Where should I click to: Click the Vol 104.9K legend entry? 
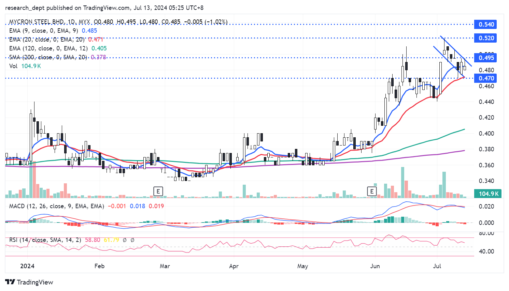click(25, 66)
